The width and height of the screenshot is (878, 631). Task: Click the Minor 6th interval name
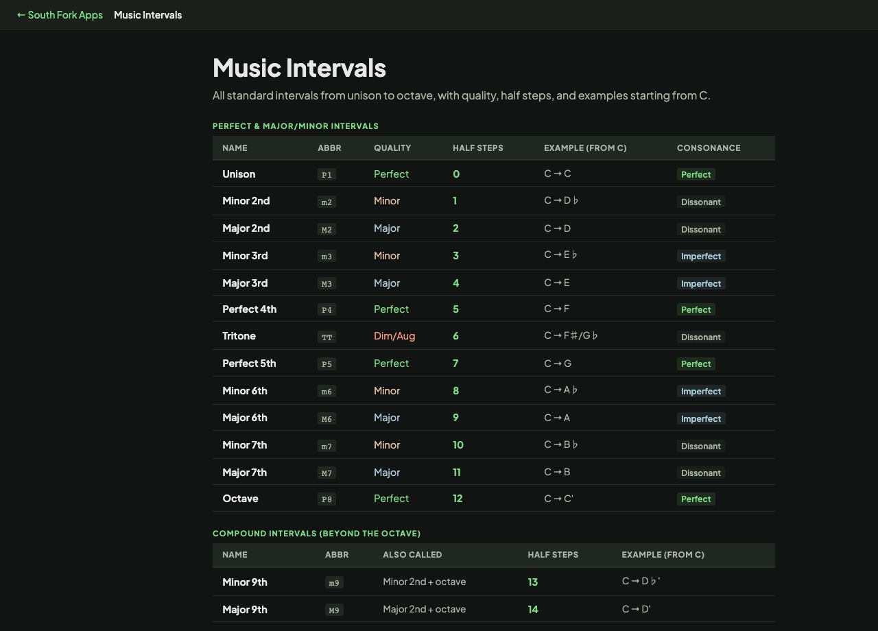245,391
